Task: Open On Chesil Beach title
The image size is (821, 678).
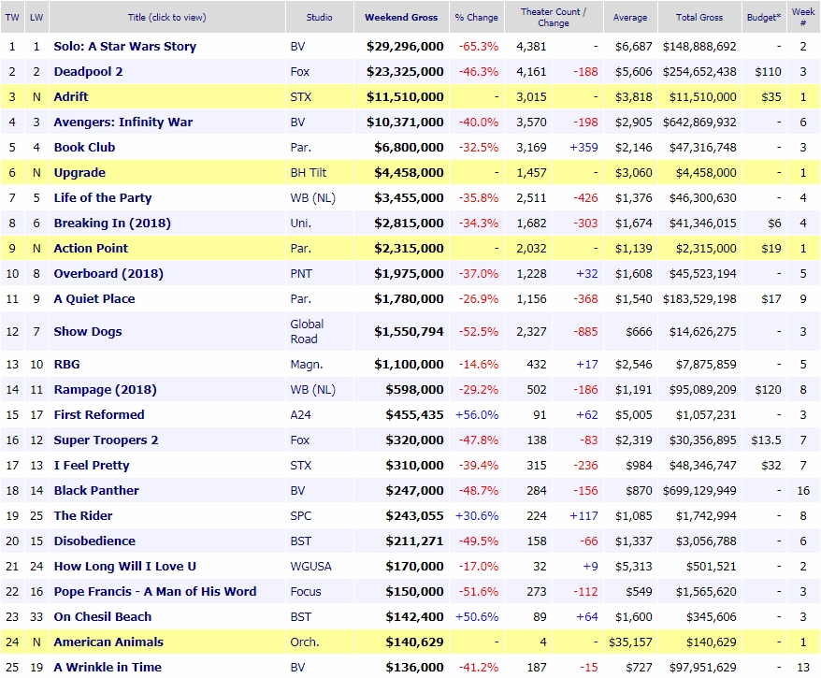Action: pyautogui.click(x=103, y=616)
